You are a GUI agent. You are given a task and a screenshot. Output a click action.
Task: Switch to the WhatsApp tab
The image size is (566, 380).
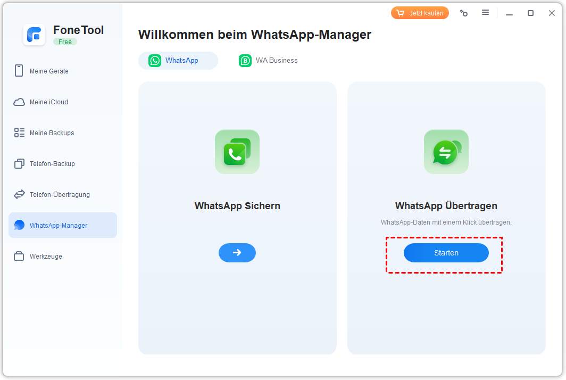coord(178,61)
